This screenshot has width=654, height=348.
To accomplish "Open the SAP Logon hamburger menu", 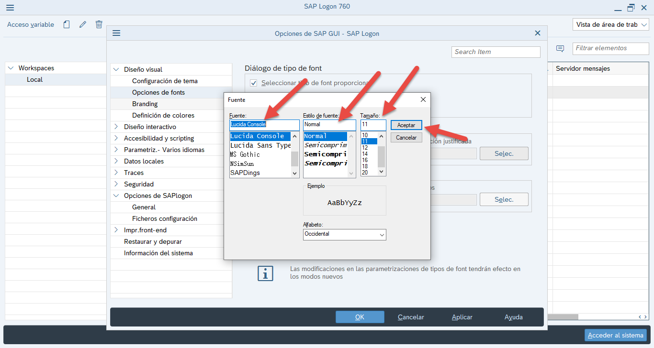I will point(10,7).
